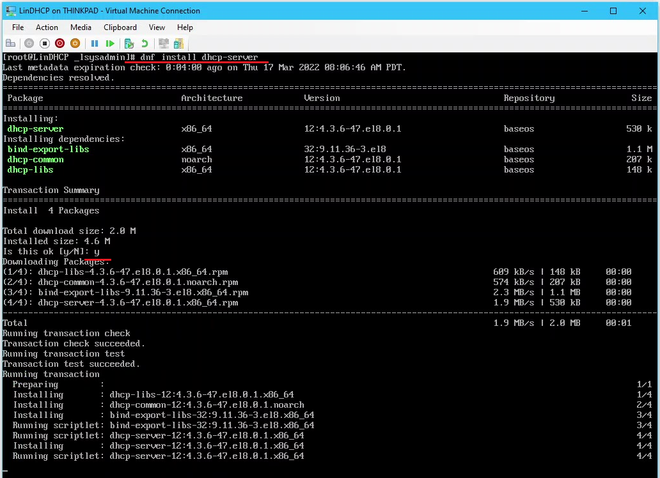The width and height of the screenshot is (660, 478).
Task: Click the 'Install 4 Packages' line
Action: 51,210
